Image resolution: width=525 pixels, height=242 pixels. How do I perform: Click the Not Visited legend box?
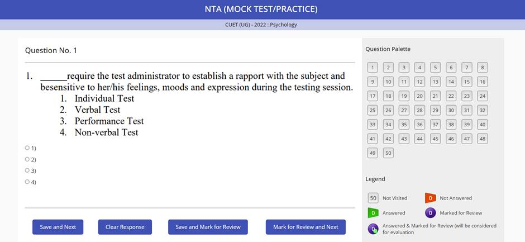pos(373,198)
